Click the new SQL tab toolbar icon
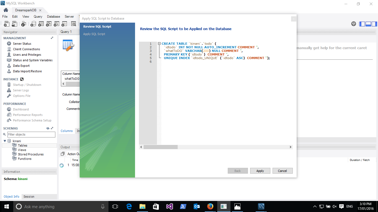Viewport: 378px width, 212px height. pos(7,24)
